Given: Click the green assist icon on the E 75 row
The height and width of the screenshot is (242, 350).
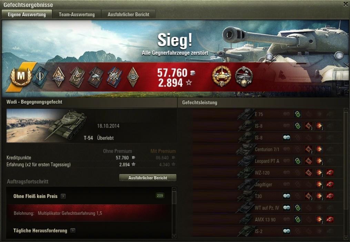Looking at the screenshot, I should tap(298, 114).
